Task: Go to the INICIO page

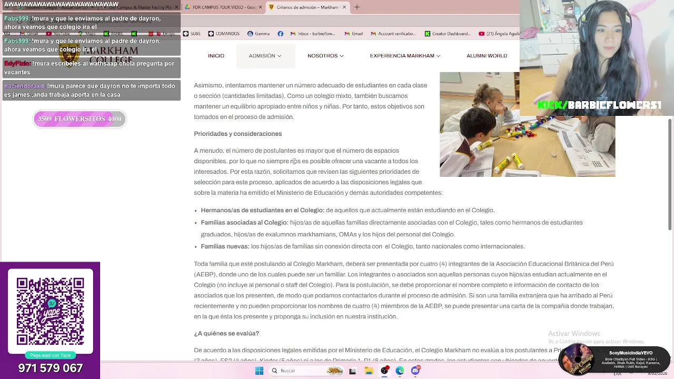Action: [216, 56]
